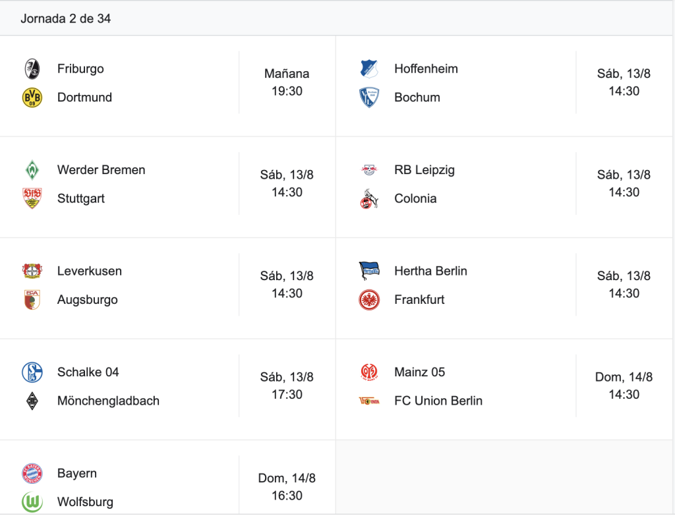
Task: Select the Mainz 05 red crest
Action: (x=369, y=372)
